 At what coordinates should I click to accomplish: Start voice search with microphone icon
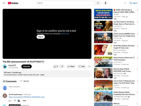(105, 3)
